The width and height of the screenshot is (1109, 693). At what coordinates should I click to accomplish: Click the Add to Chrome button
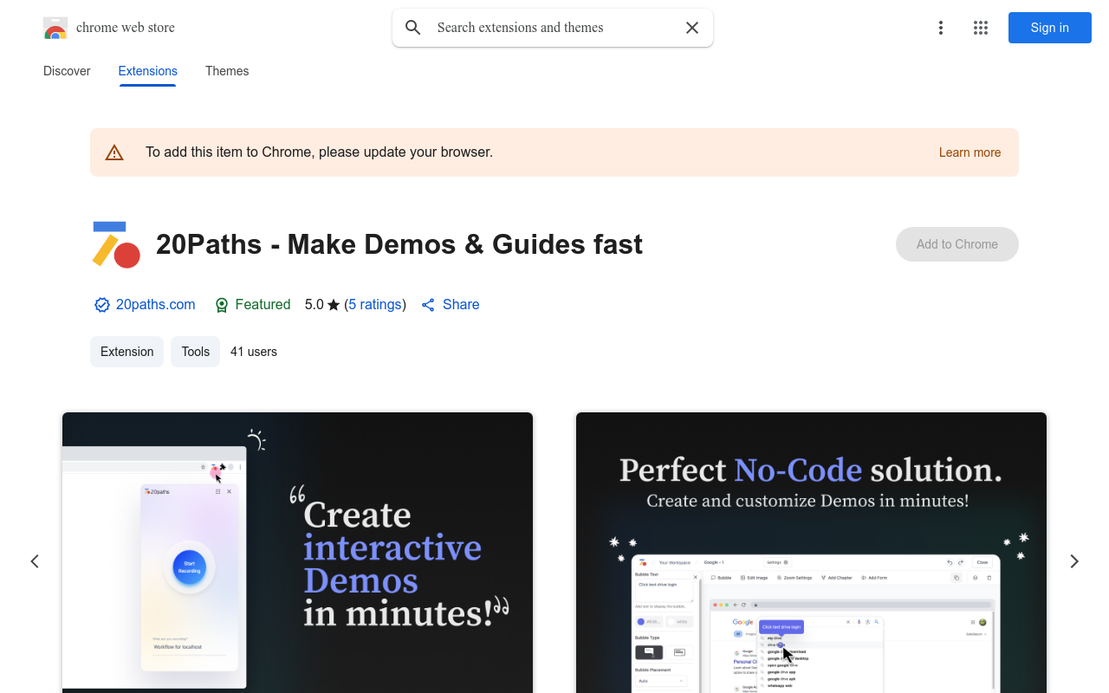click(x=957, y=244)
